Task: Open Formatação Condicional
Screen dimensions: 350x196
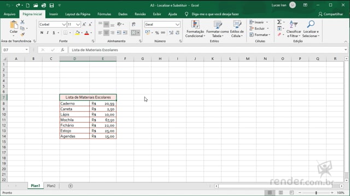Action: coord(195,29)
